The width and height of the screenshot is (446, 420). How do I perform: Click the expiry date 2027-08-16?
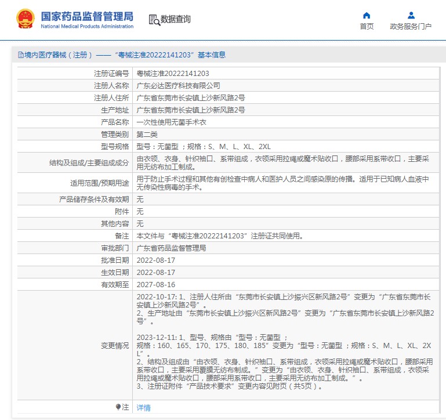point(156,285)
